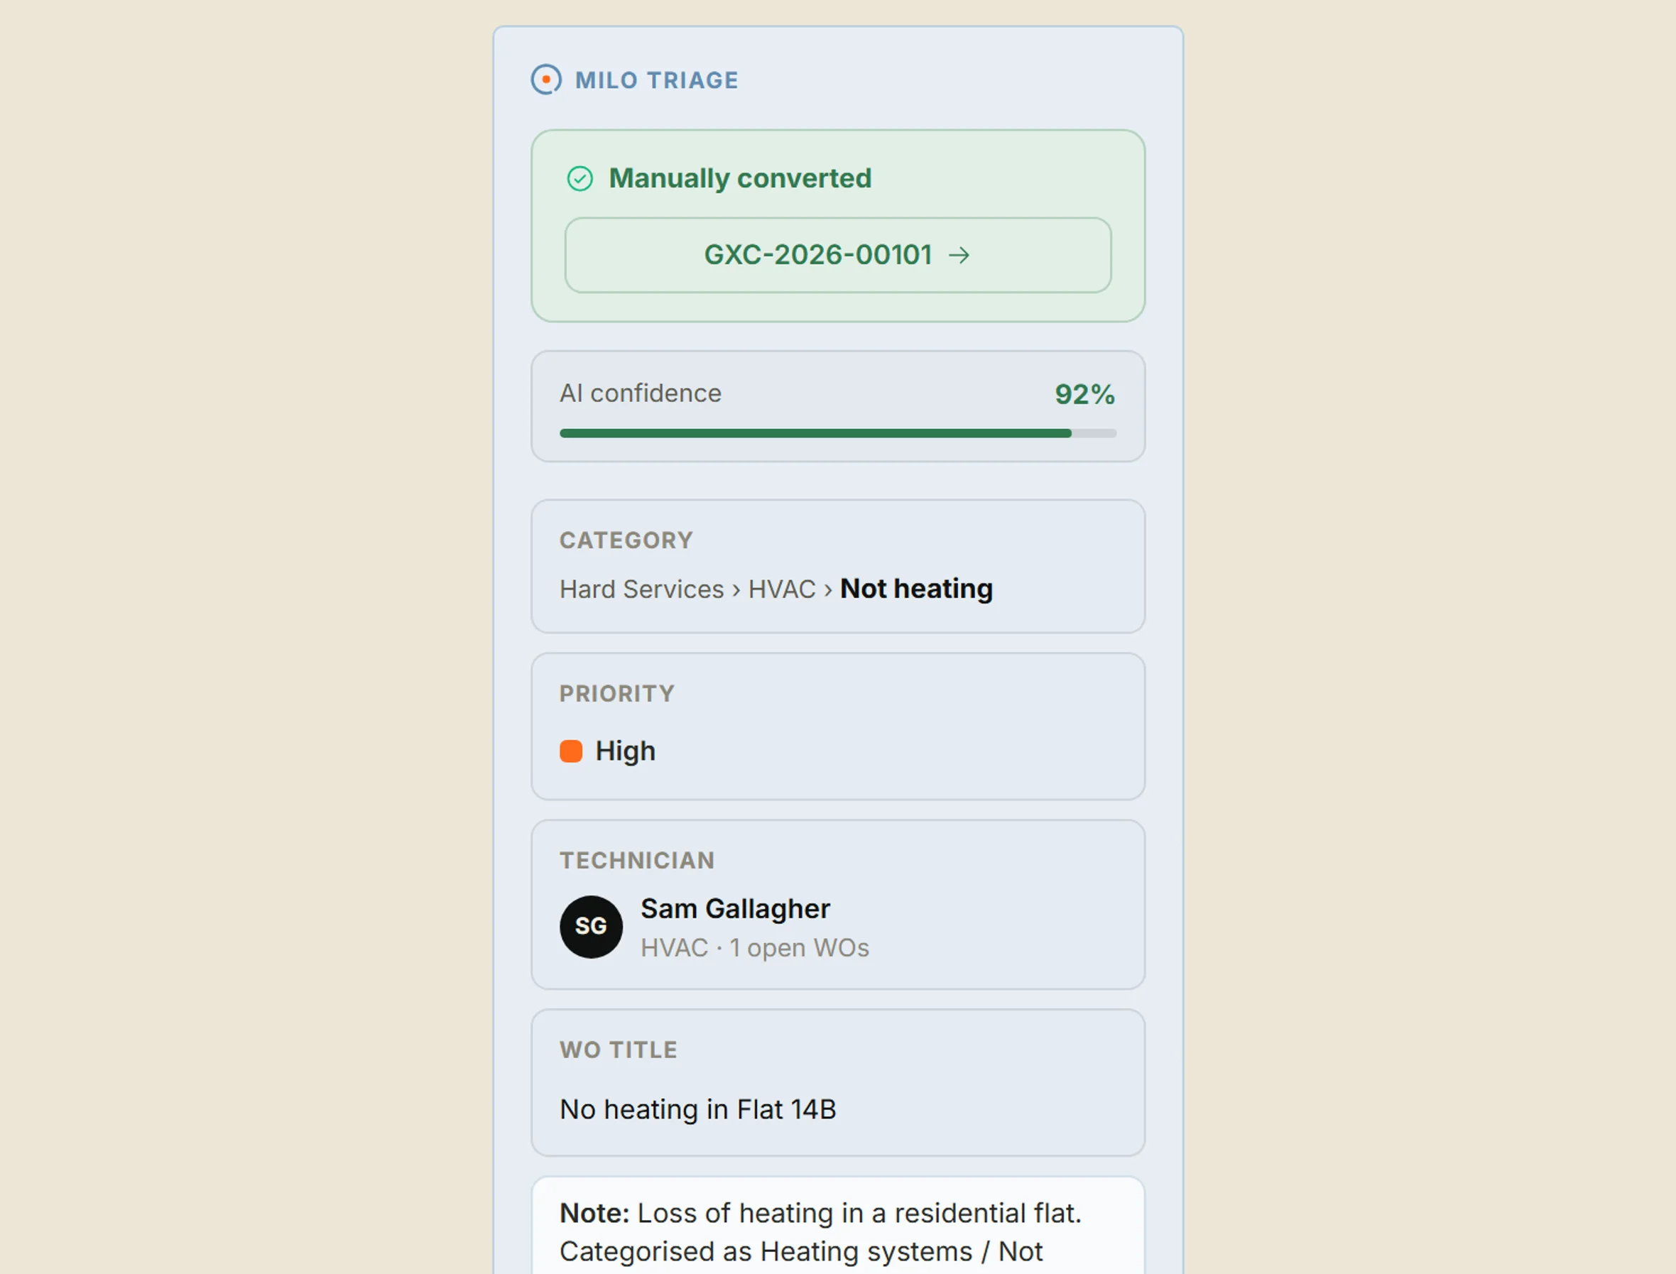
Task: Click the chevron between HVAC and Not heating
Action: (828, 590)
